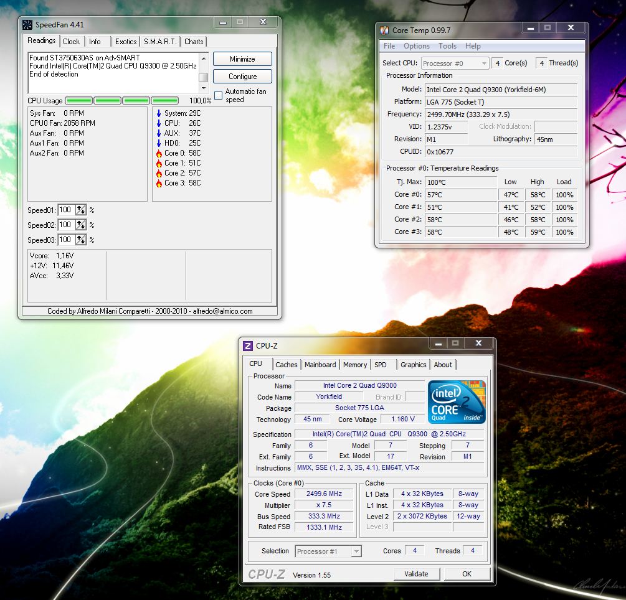Click the SpeedFan status bar author credit
The width and height of the screenshot is (626, 600).
(x=149, y=311)
